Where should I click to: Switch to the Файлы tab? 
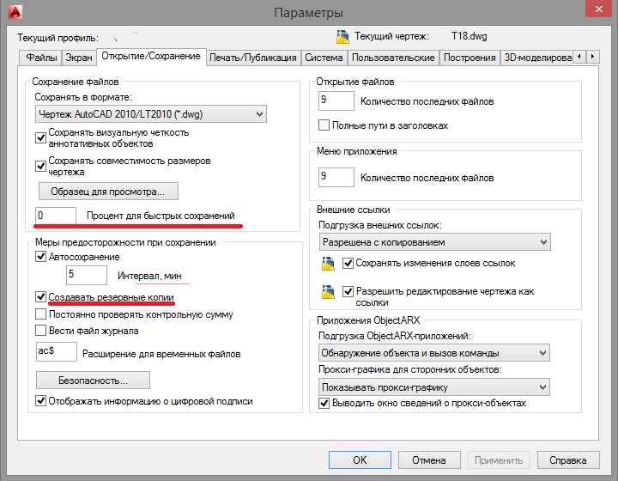tap(40, 58)
